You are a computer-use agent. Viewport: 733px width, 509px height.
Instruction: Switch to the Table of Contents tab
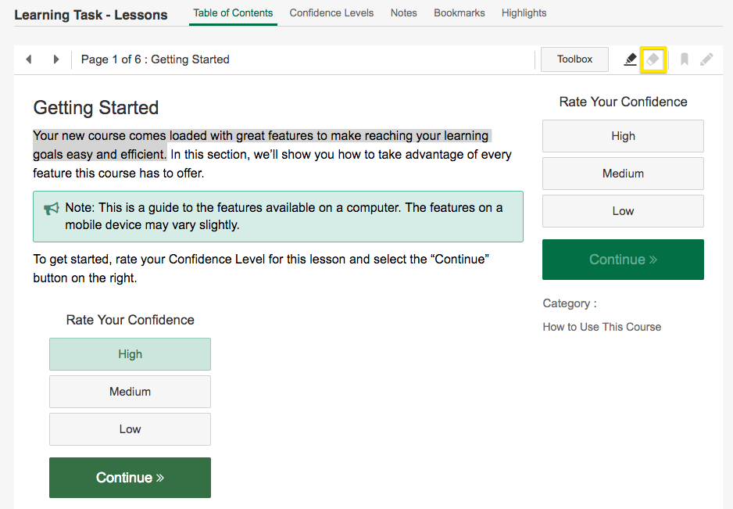click(233, 13)
